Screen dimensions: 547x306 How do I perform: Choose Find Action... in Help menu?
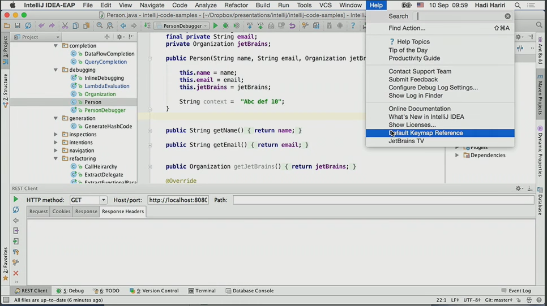click(x=440, y=28)
